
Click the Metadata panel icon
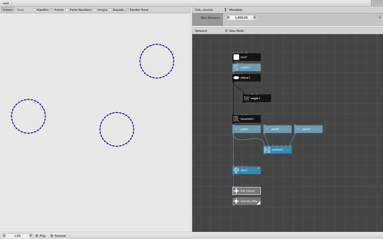click(226, 10)
